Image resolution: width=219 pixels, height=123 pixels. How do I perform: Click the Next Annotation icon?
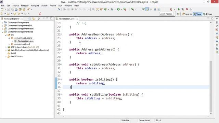pos(2,14)
